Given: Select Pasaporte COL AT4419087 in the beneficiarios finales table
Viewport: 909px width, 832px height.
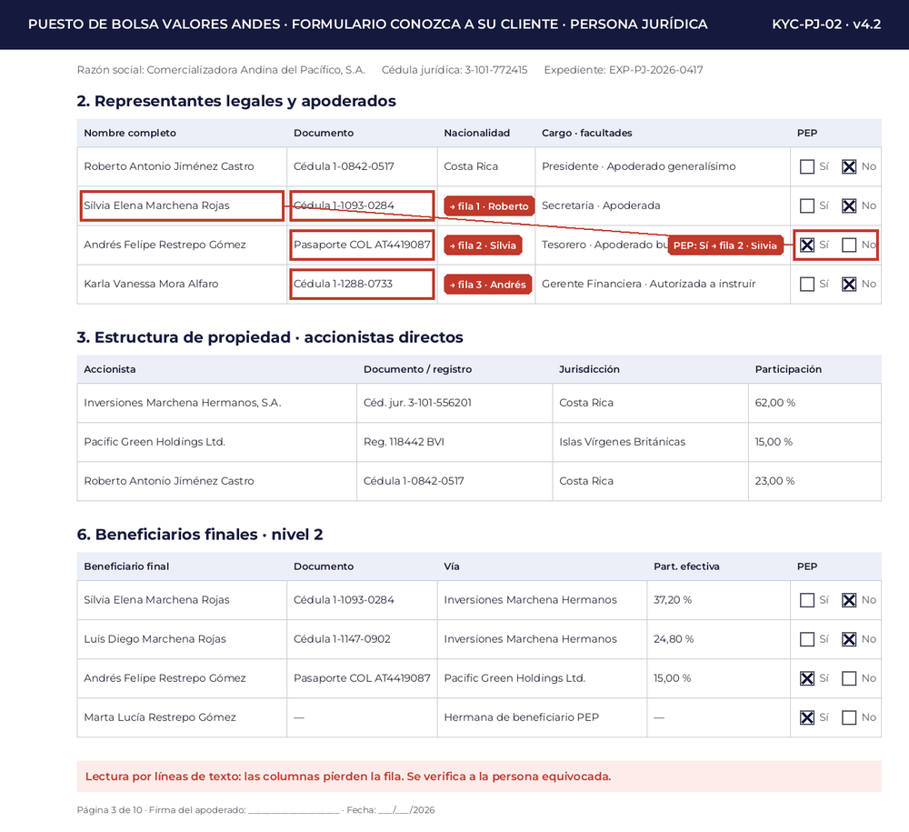Looking at the screenshot, I should click(362, 678).
